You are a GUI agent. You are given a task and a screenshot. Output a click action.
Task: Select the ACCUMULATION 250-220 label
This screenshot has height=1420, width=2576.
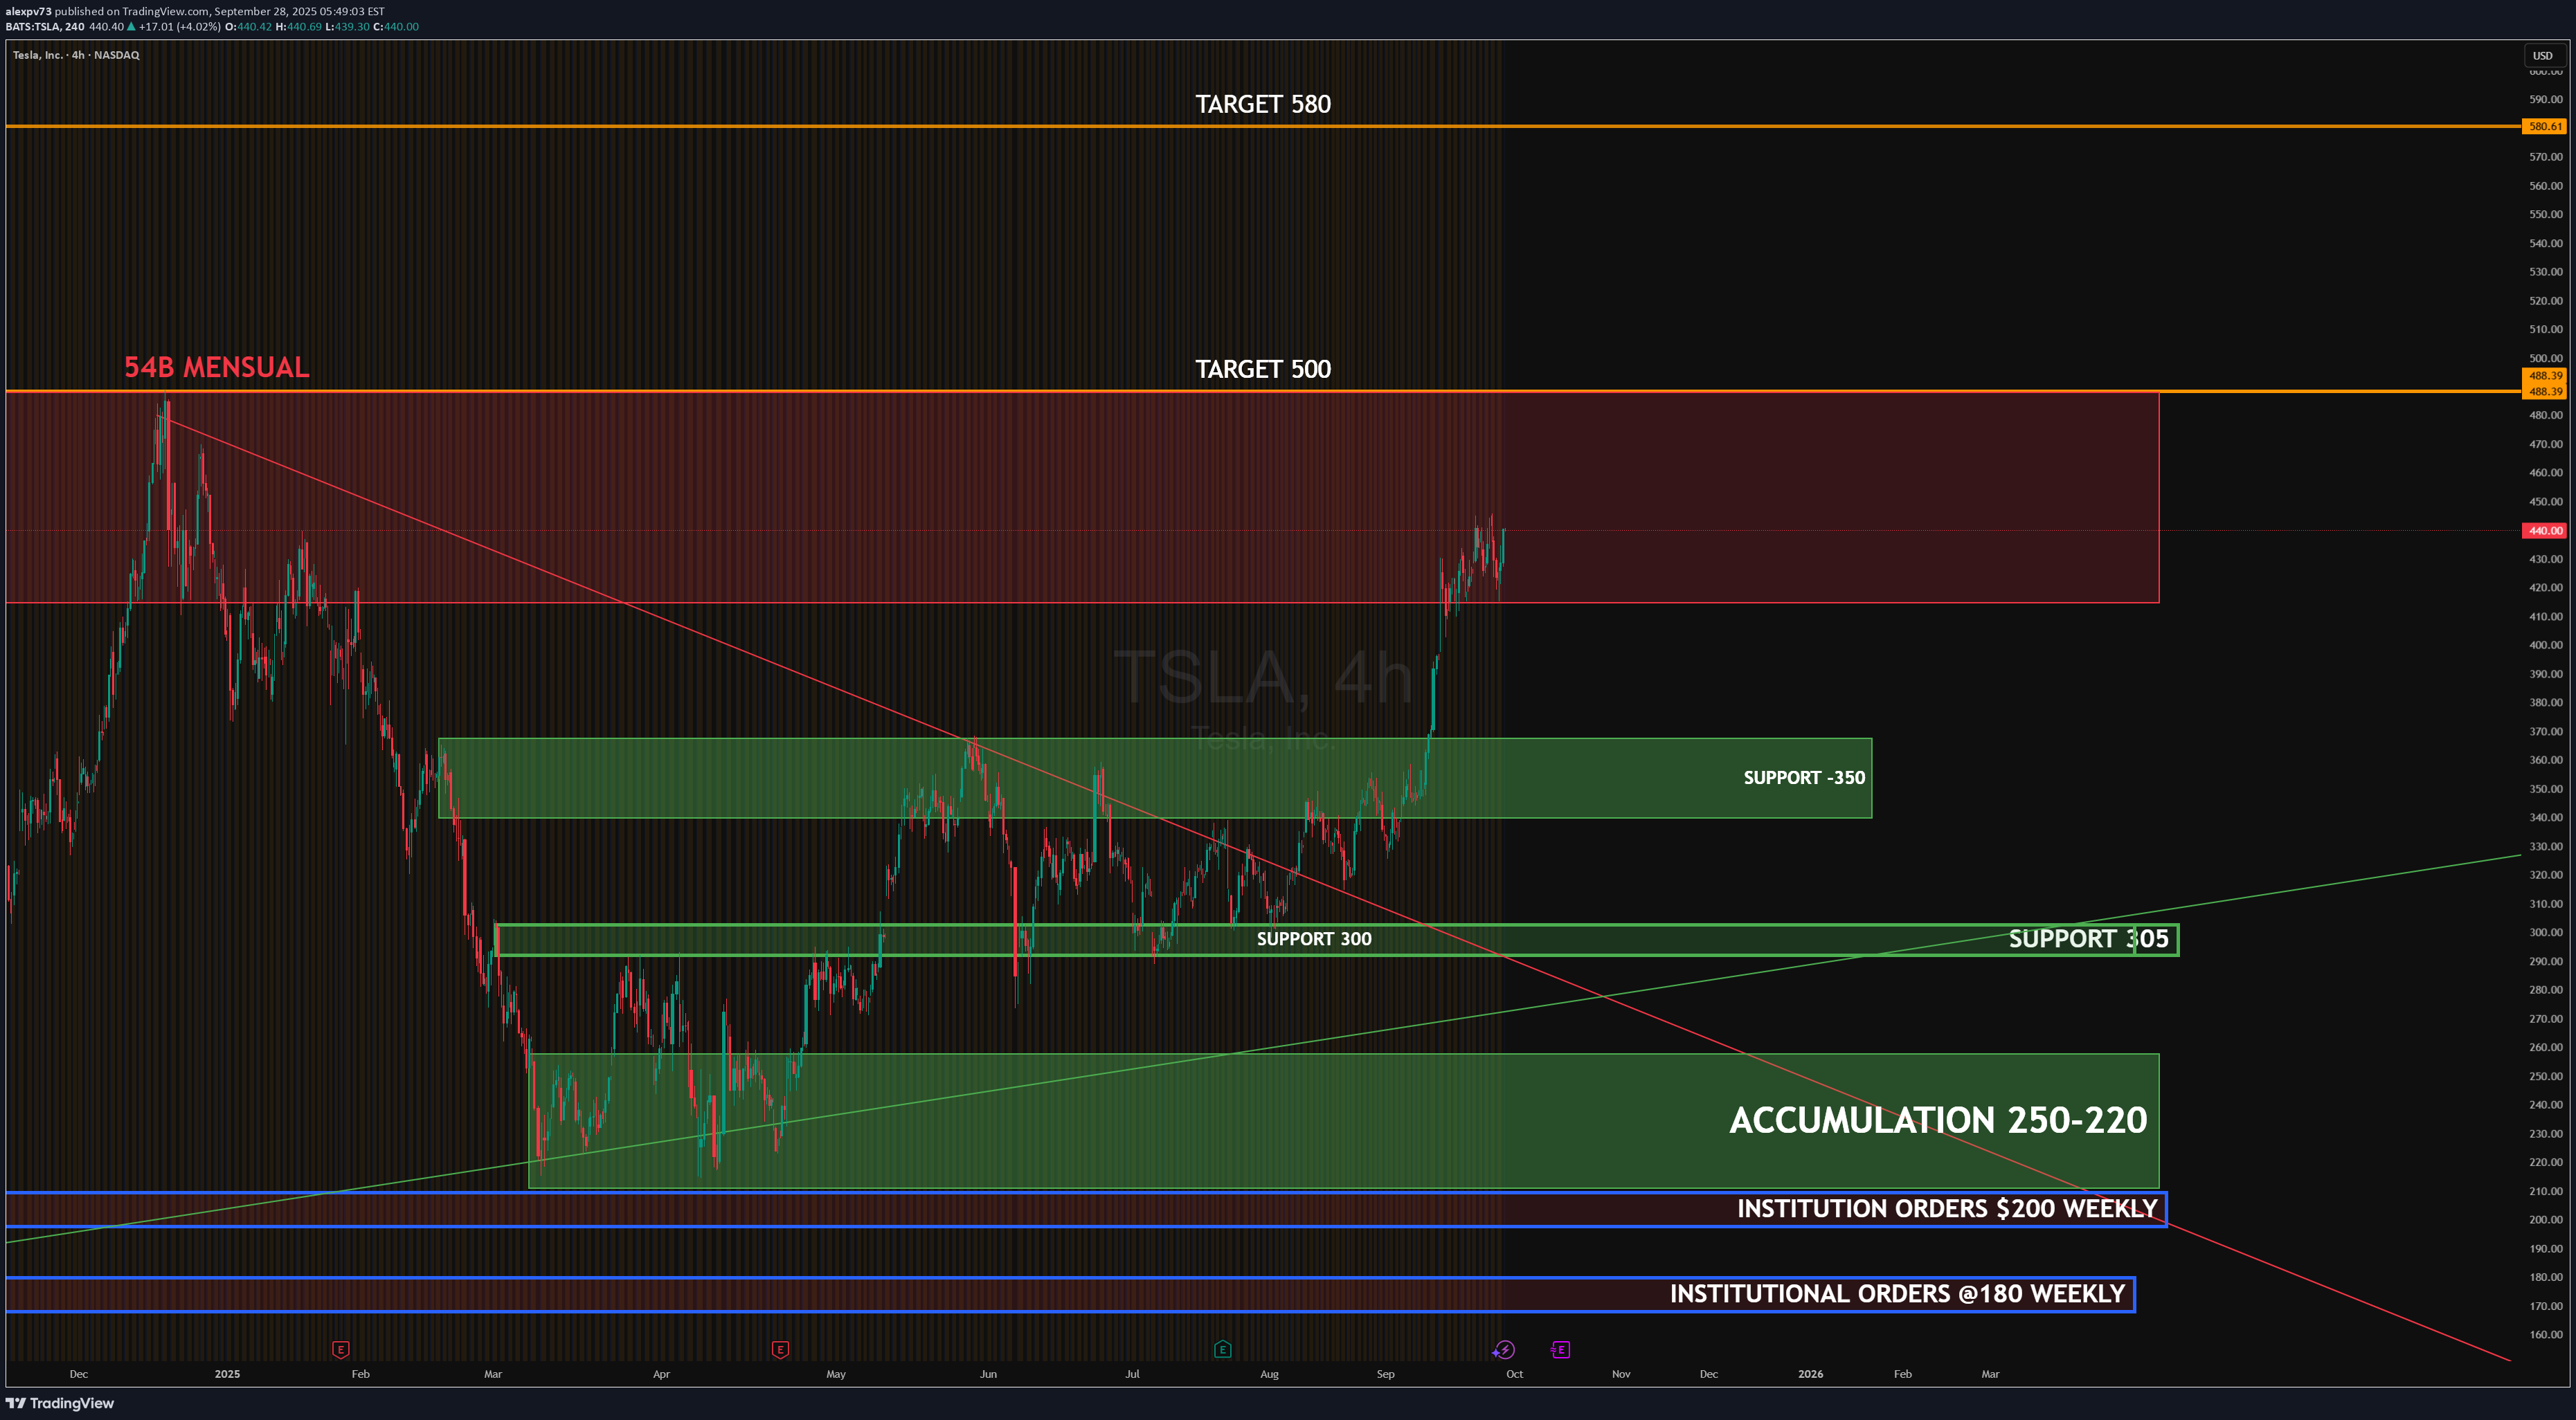(x=1938, y=1120)
